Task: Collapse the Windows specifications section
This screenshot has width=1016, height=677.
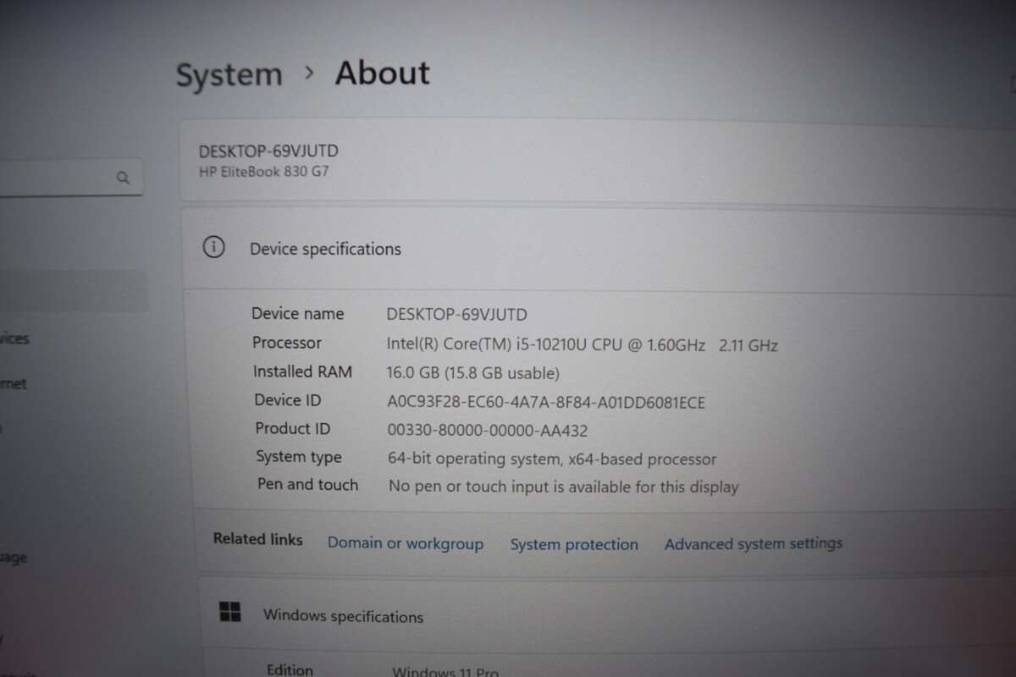Action: [x=607, y=614]
